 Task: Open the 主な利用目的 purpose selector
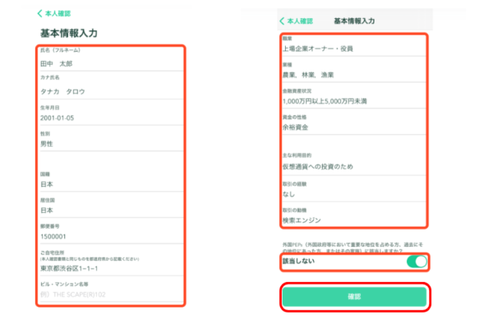(353, 168)
